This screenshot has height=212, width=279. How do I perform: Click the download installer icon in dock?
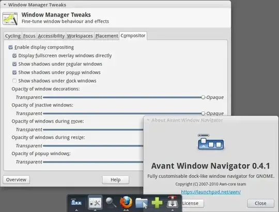click(x=172, y=202)
